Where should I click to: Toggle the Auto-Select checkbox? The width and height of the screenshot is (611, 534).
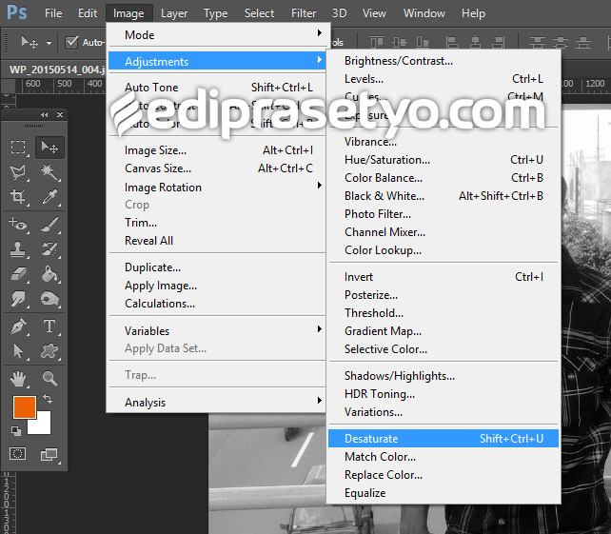point(71,42)
